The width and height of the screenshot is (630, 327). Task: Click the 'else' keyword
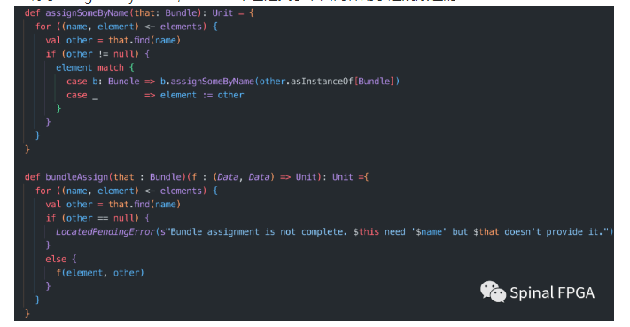click(x=56, y=259)
